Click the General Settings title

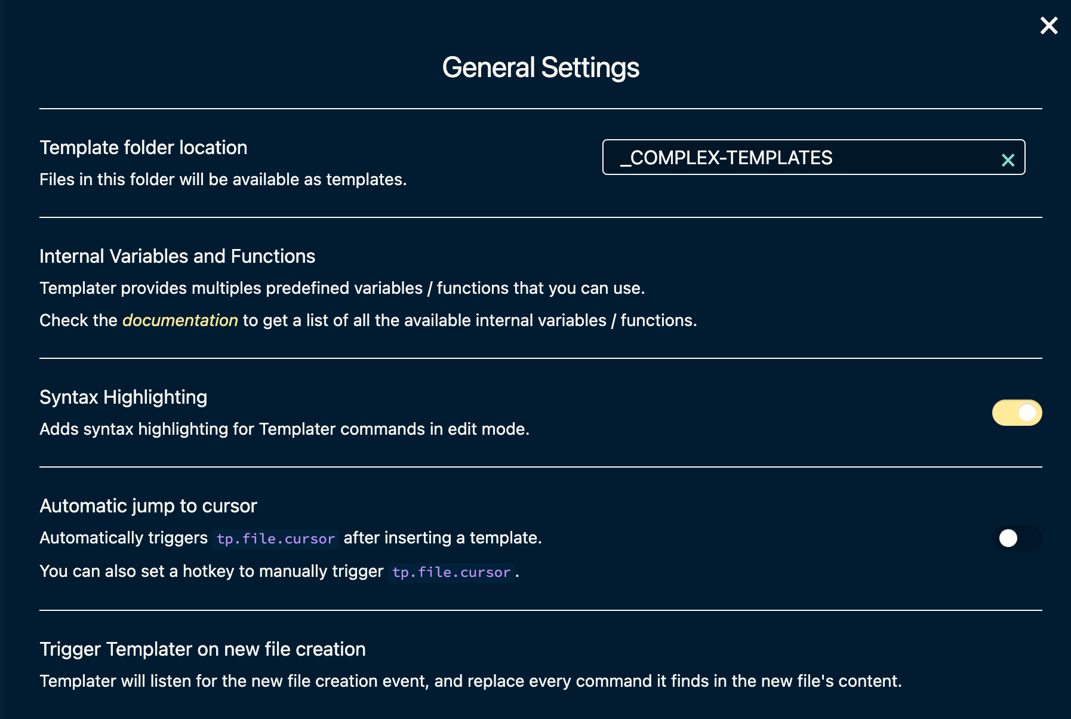click(540, 67)
